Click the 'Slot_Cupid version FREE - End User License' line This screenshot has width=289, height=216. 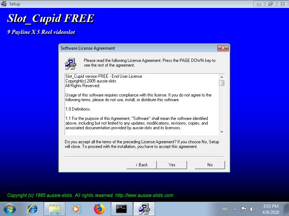pyautogui.click(x=104, y=76)
